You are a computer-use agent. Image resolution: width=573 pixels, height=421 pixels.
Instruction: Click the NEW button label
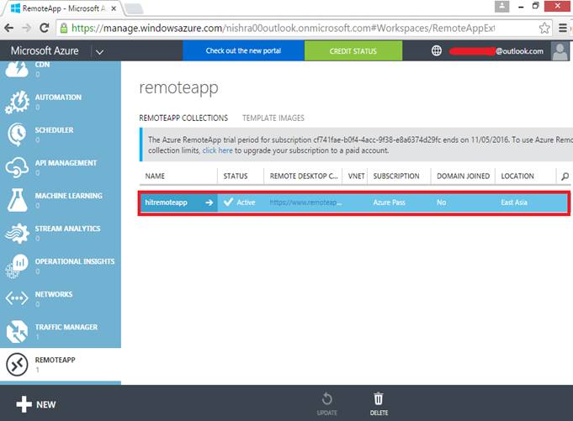point(46,404)
